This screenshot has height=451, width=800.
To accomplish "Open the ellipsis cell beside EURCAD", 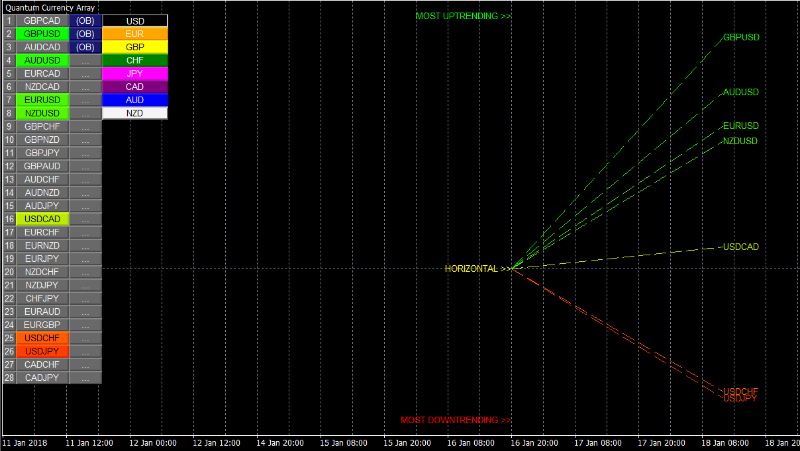I will point(85,73).
